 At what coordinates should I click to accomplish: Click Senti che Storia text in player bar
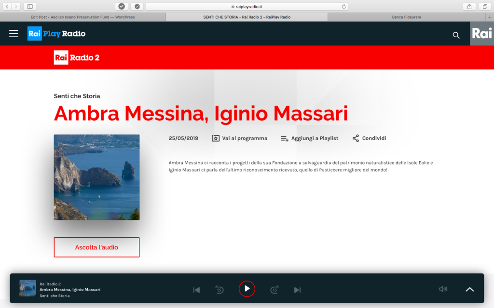pos(55,296)
